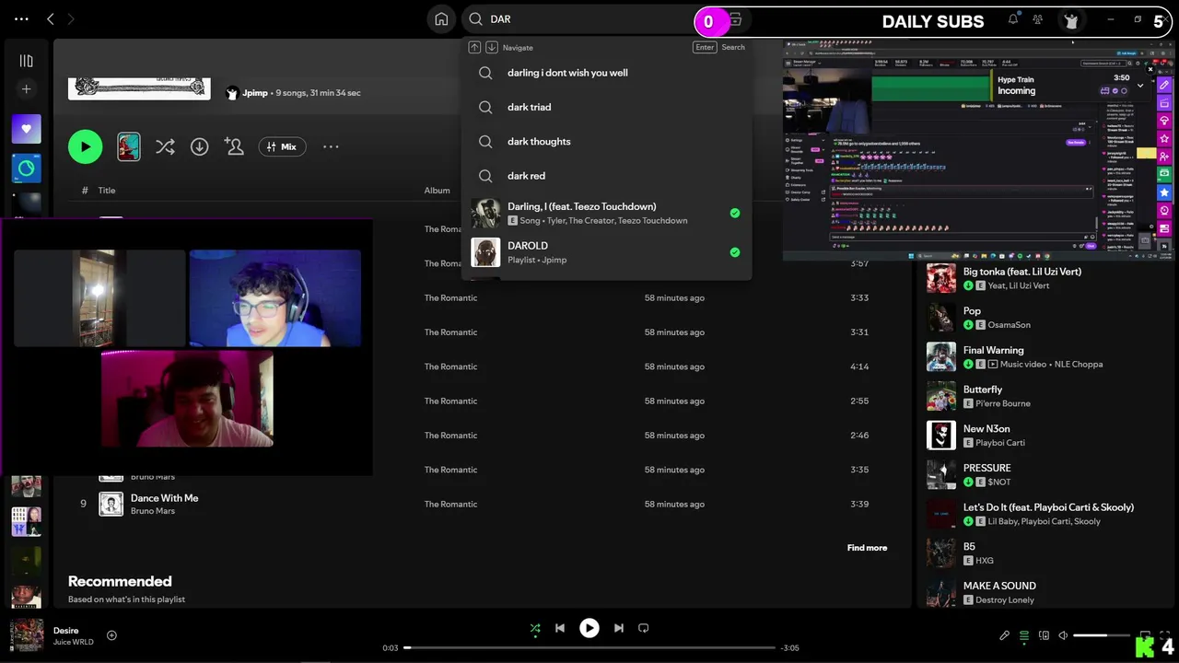Screen dimensions: 1179x663
Task: Mute with the volume speaker icon
Action: 1063,635
